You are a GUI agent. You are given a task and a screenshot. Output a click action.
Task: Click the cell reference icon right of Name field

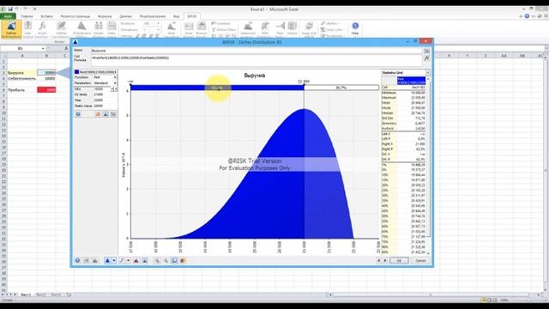(x=427, y=51)
